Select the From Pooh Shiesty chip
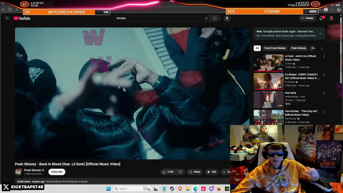This screenshot has width=343, height=193. click(275, 48)
